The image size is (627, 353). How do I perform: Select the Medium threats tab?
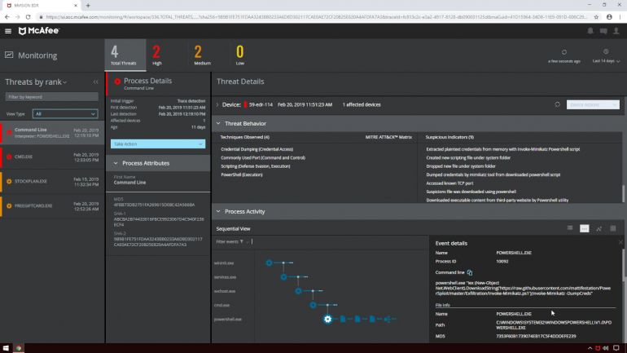198,55
